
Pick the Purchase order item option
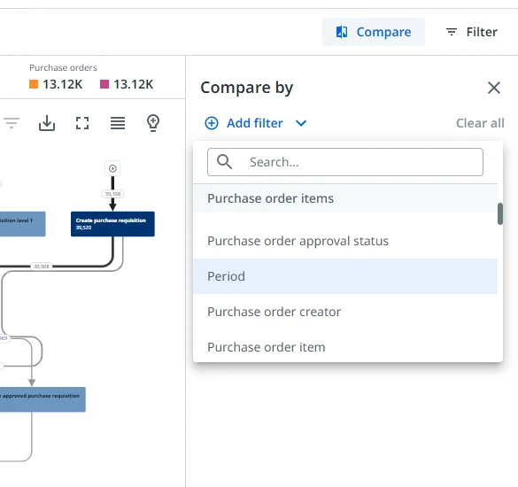coord(345,347)
